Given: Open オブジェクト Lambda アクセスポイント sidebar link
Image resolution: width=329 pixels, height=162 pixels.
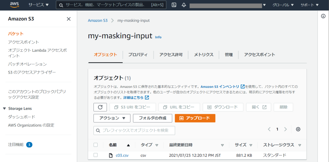Looking at the screenshot, I should pyautogui.click(x=38, y=53).
